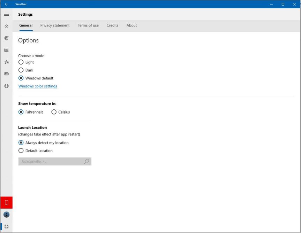This screenshot has height=233, width=301.
Task: Go to the Forecast home page icon
Action: point(6,26)
